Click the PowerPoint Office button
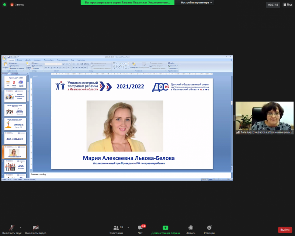 (x=4, y=58)
